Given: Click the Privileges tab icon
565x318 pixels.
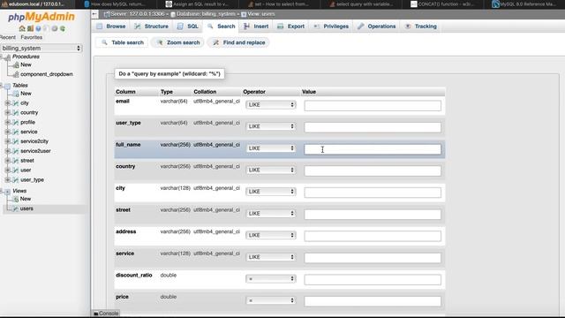Looking at the screenshot, I should (316, 26).
